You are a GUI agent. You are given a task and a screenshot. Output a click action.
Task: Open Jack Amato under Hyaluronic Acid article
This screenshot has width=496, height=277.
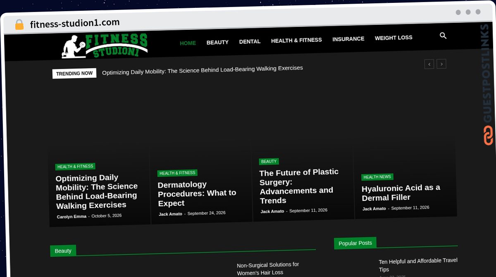click(x=374, y=209)
